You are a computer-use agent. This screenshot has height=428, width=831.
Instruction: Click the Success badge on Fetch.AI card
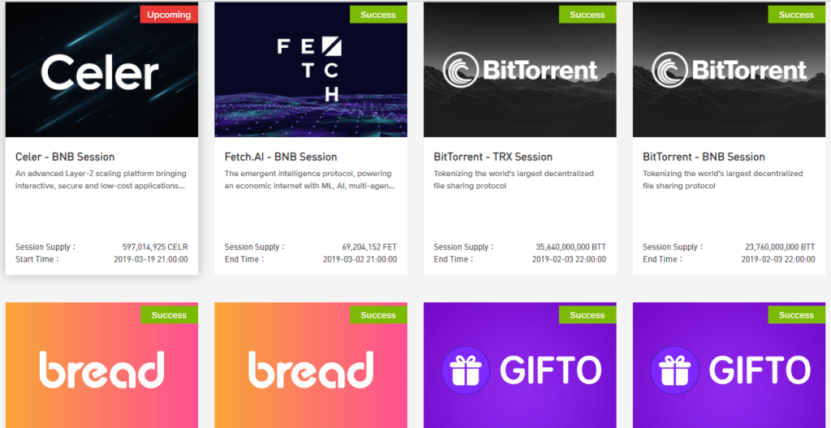click(378, 15)
